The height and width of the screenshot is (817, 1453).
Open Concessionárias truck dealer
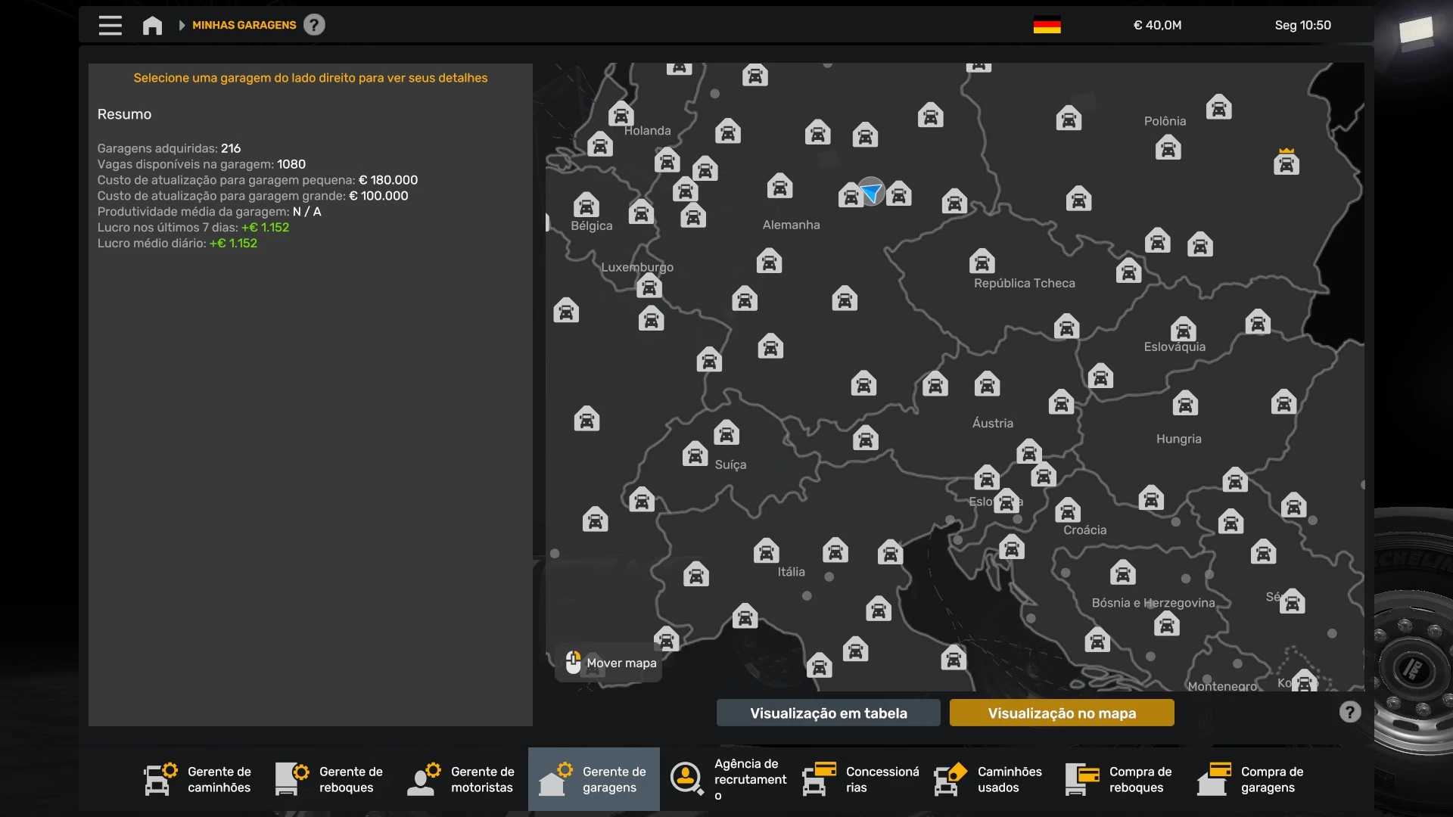(861, 779)
